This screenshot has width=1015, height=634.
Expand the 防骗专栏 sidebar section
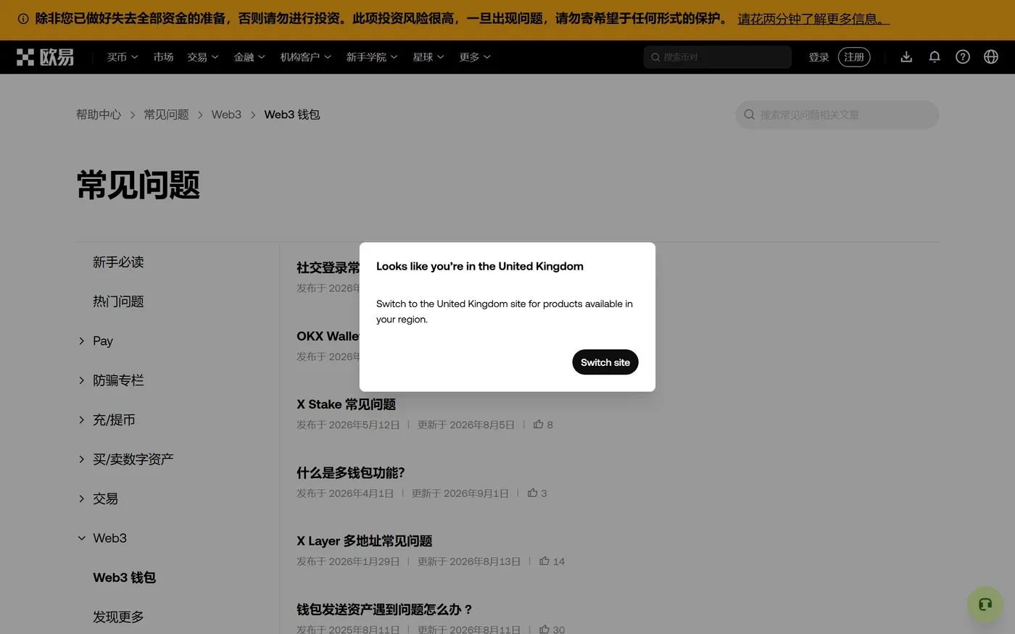coord(81,380)
